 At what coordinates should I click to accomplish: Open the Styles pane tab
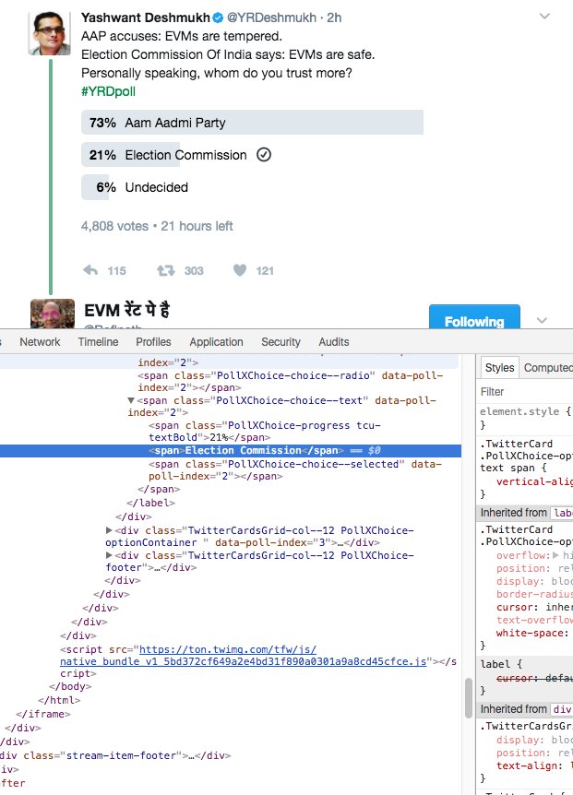(499, 368)
